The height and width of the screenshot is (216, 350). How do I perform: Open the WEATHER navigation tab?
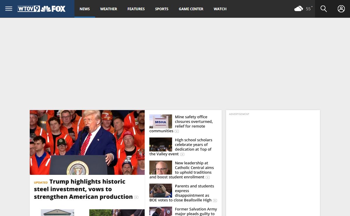pos(108,9)
